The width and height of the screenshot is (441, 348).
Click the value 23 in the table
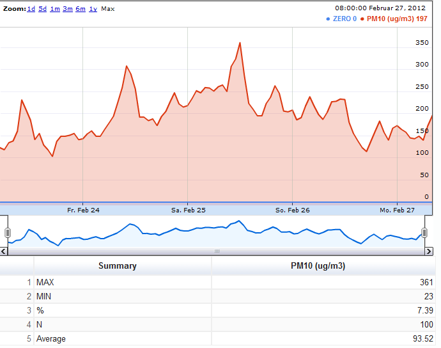(x=429, y=296)
